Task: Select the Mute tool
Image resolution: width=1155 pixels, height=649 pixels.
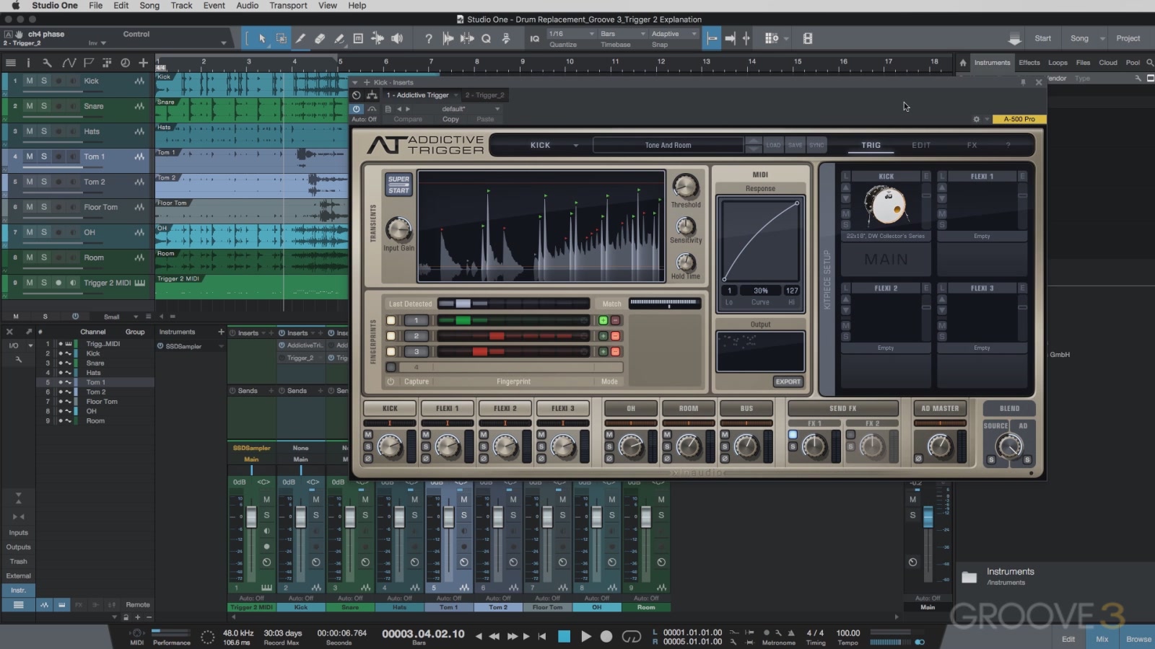Action: (x=358, y=38)
